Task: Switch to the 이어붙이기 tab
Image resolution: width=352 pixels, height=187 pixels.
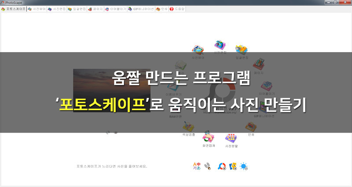Action: (x=116, y=9)
